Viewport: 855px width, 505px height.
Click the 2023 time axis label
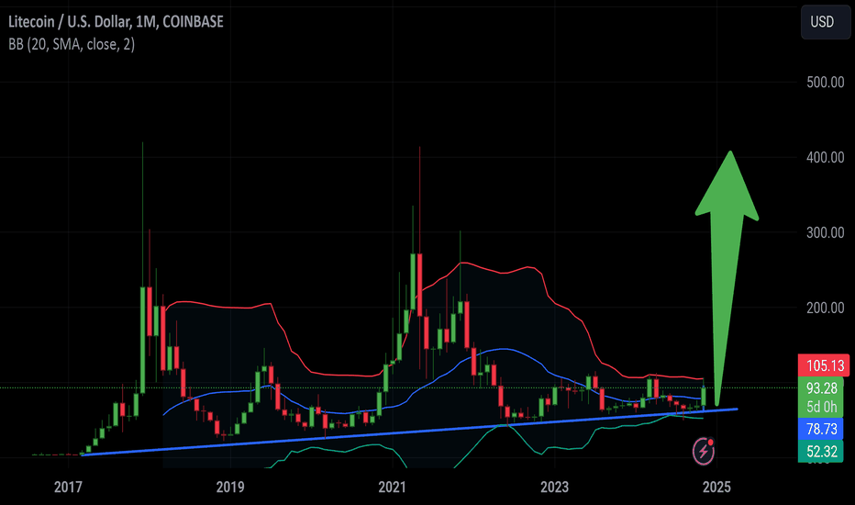(554, 487)
